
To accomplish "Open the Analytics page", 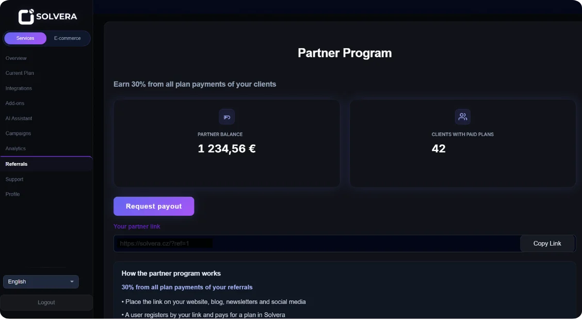I will tap(16, 148).
